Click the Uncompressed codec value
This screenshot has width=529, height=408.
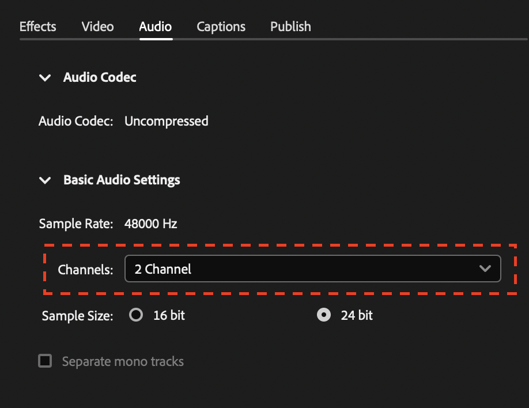point(166,121)
